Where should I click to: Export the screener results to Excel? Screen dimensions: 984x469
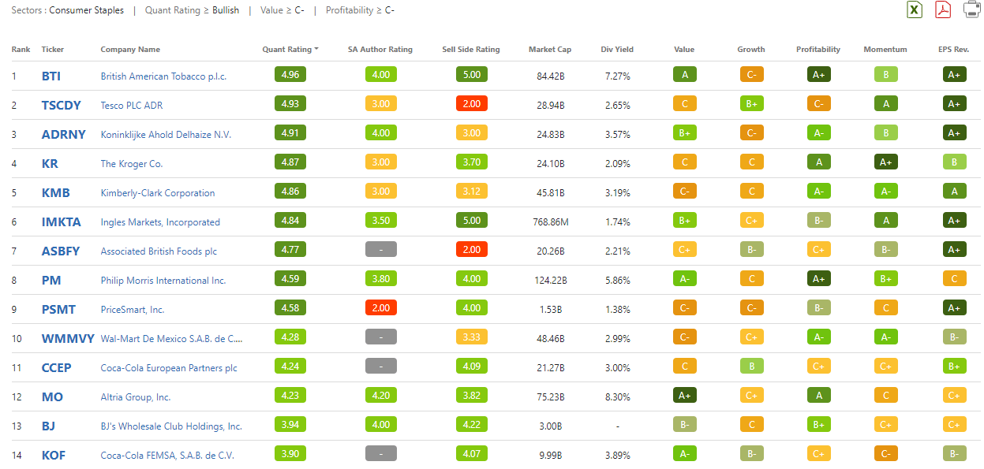pyautogui.click(x=914, y=9)
